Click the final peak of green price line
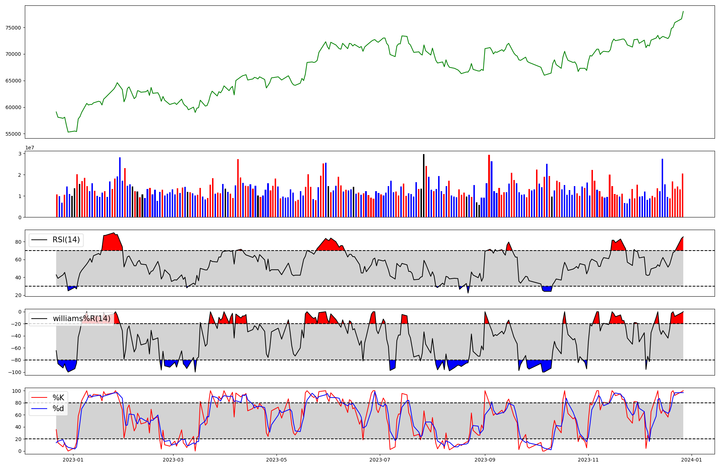The image size is (720, 468). click(x=683, y=12)
